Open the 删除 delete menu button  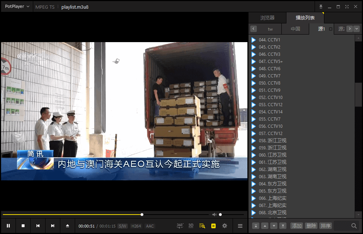tap(311, 226)
